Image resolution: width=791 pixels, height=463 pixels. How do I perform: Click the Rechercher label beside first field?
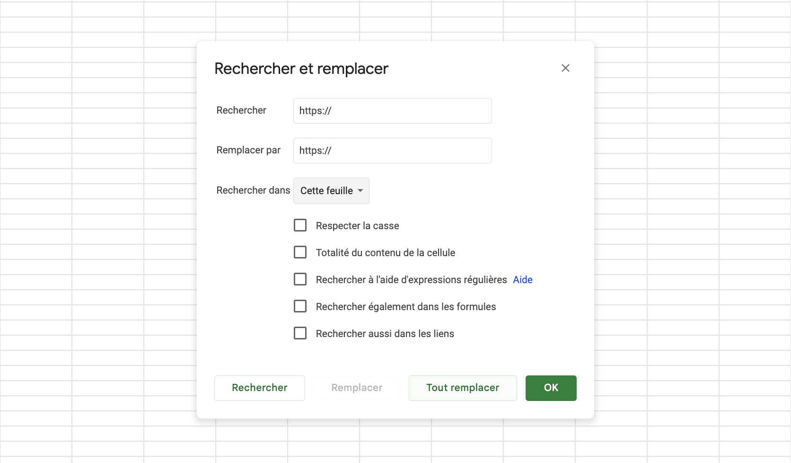[241, 110]
